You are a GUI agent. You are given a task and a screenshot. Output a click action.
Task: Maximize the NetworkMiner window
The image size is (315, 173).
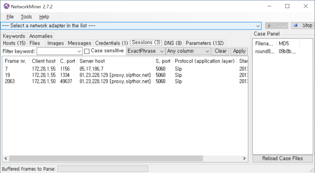[287, 6]
